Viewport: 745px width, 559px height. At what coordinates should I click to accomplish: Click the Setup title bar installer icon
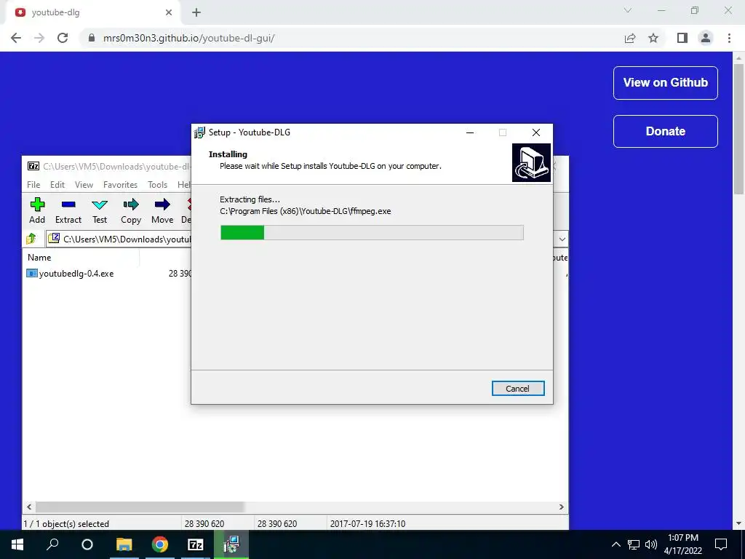click(199, 132)
